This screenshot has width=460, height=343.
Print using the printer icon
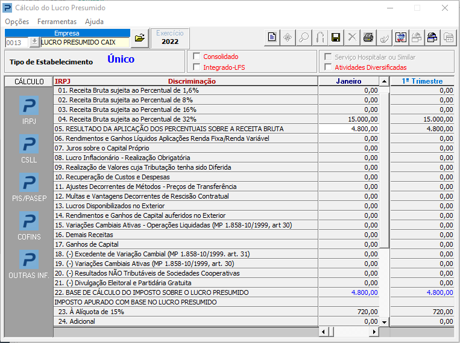coord(368,37)
